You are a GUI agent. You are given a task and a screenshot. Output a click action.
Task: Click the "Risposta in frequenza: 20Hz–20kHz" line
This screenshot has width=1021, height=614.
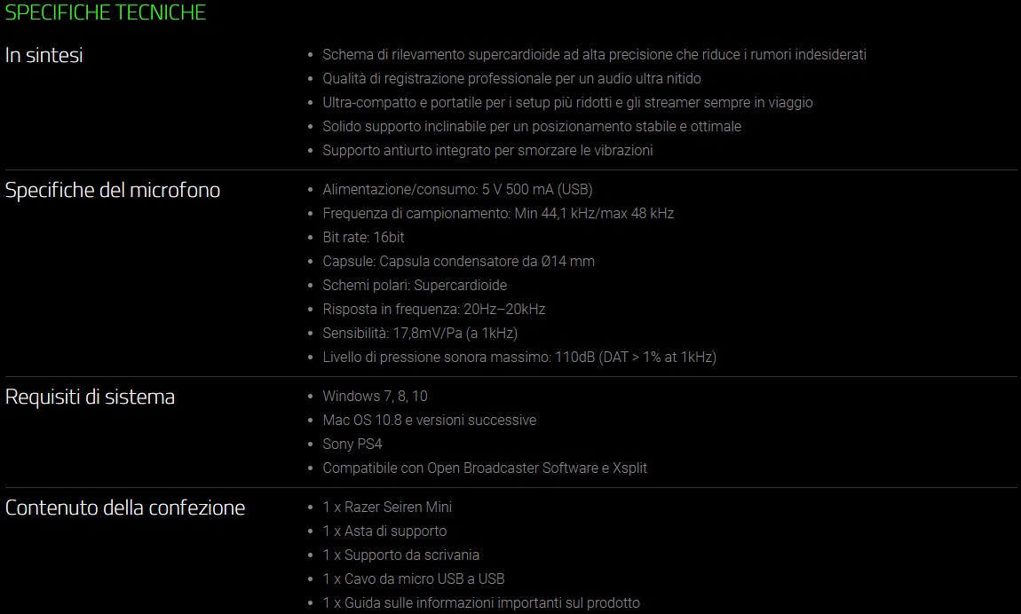point(433,310)
